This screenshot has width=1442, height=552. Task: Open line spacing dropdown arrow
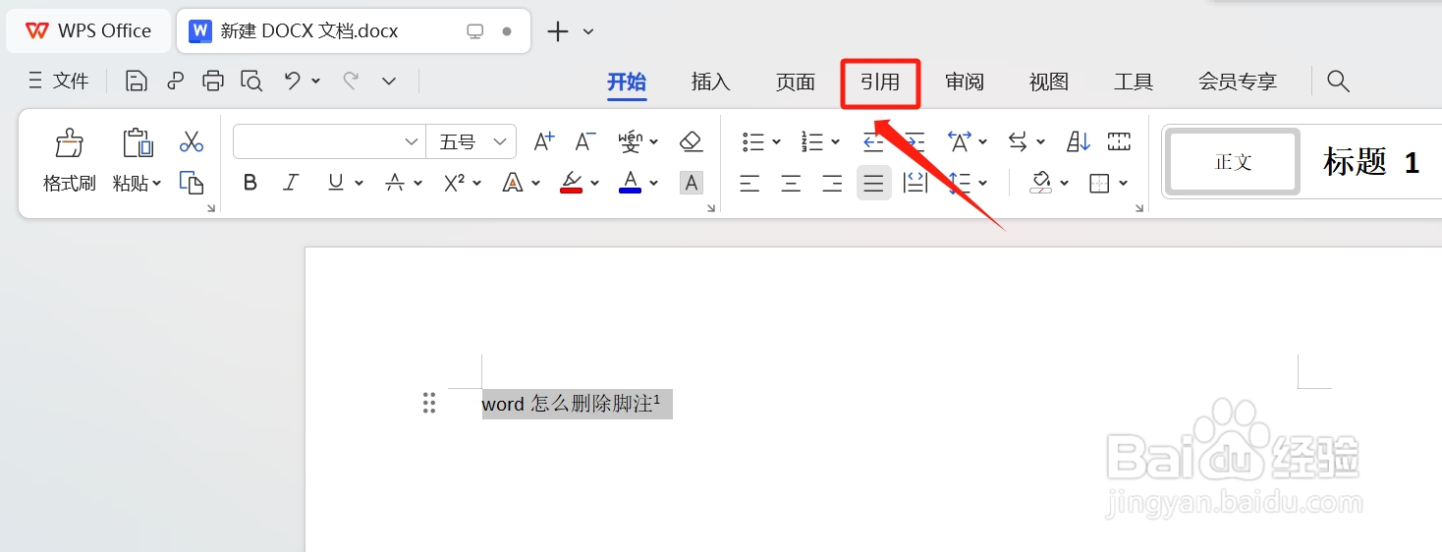[x=983, y=183]
